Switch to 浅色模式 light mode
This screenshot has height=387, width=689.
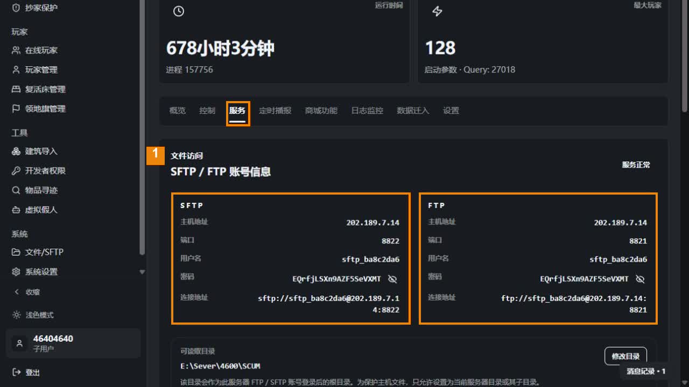[x=32, y=315]
